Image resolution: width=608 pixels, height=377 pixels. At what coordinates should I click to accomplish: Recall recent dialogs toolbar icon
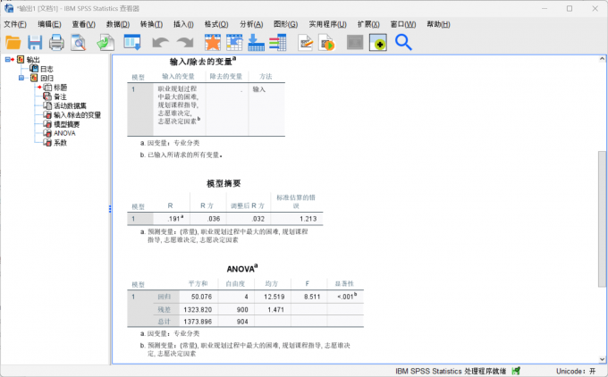[x=132, y=43]
